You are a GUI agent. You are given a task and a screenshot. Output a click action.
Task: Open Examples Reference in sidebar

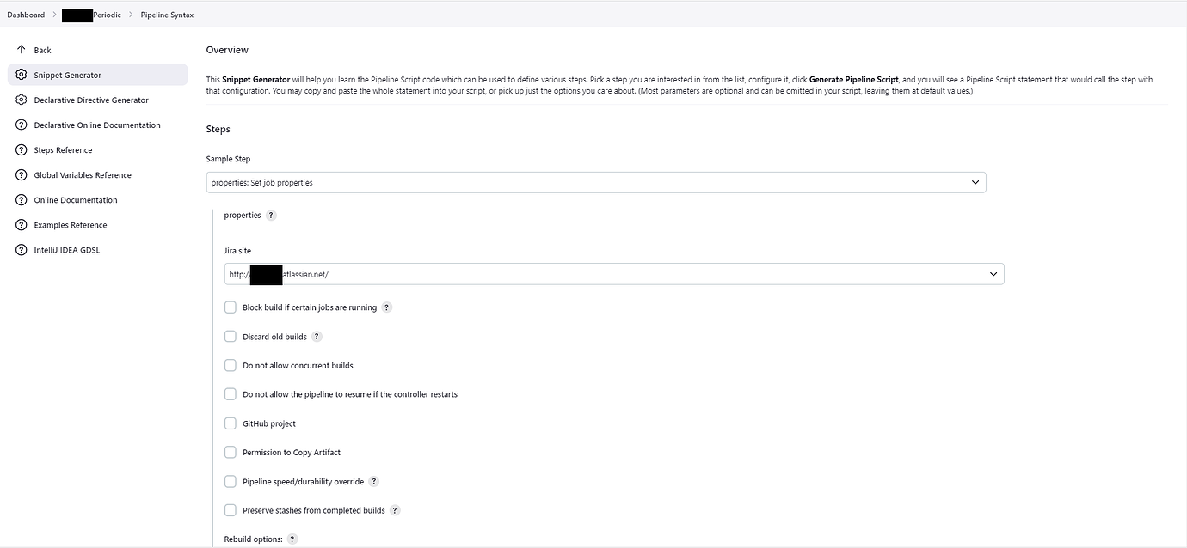(x=71, y=225)
